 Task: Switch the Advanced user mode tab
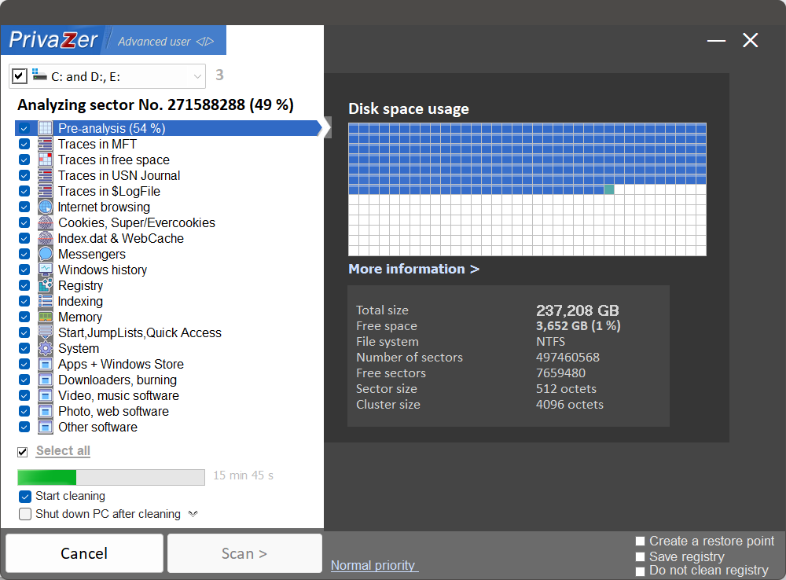click(165, 41)
